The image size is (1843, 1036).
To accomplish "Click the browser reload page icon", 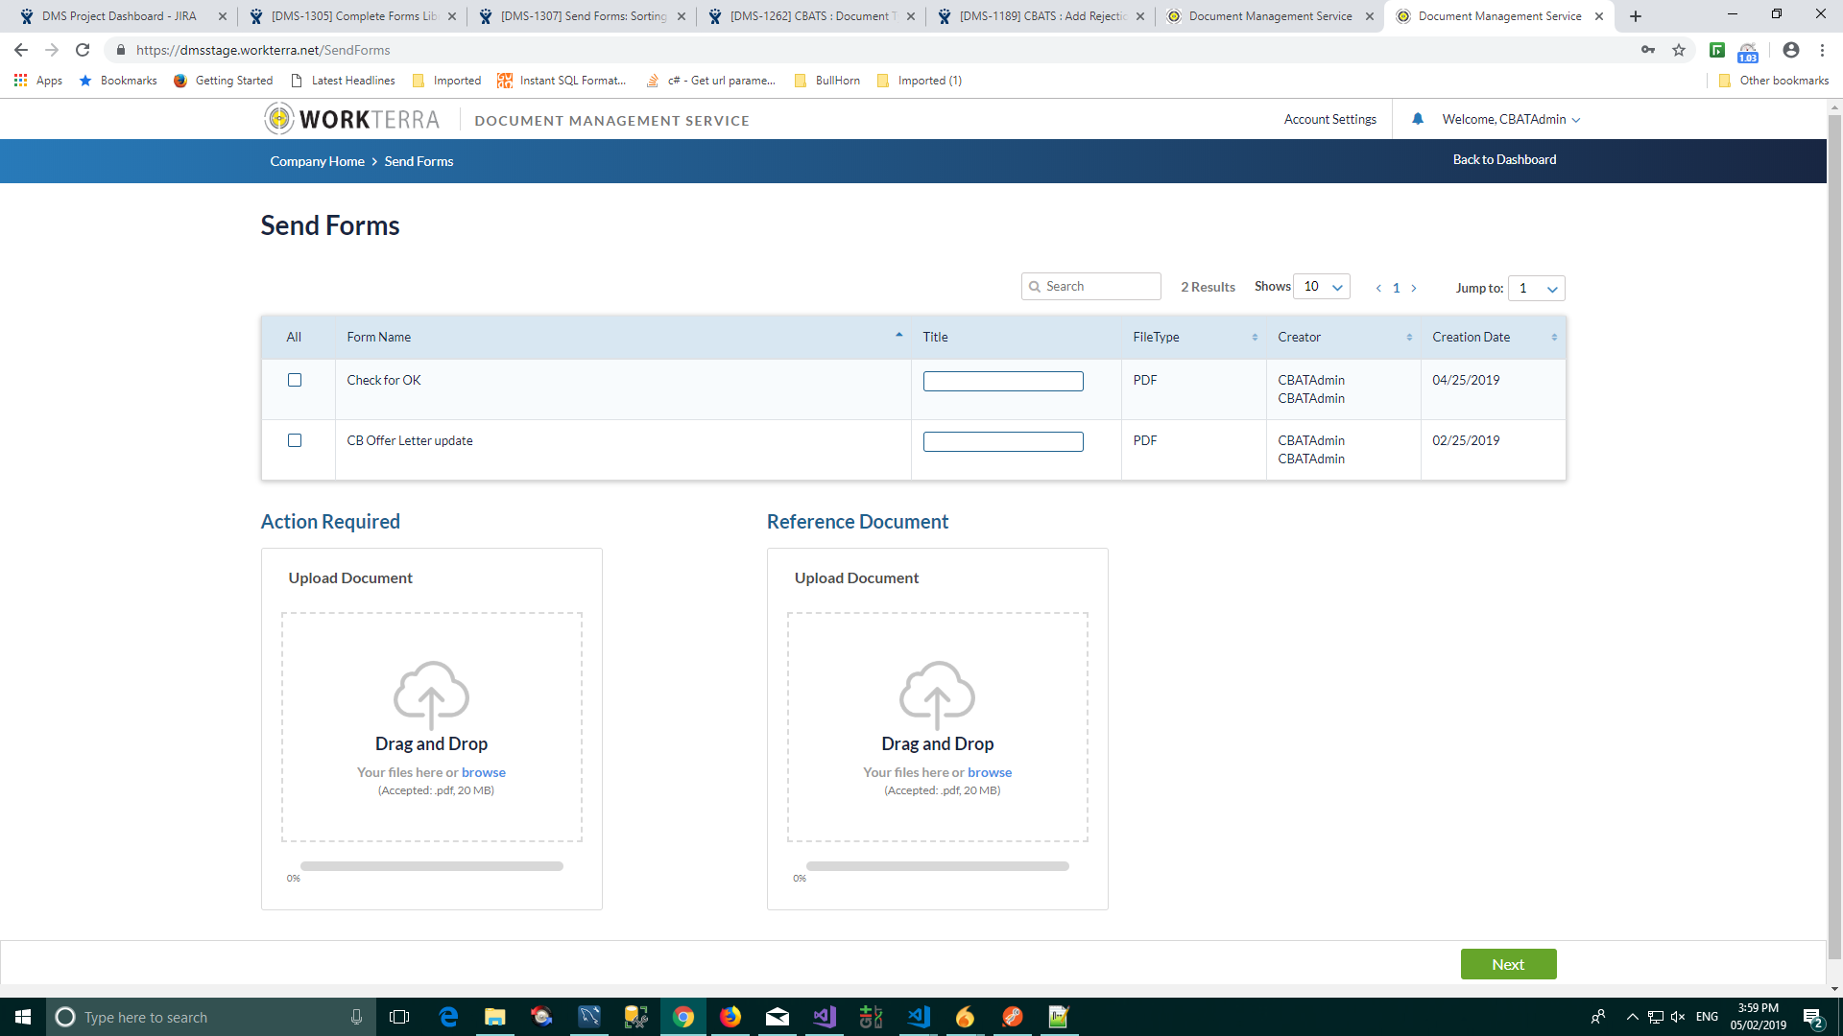I will coord(83,50).
